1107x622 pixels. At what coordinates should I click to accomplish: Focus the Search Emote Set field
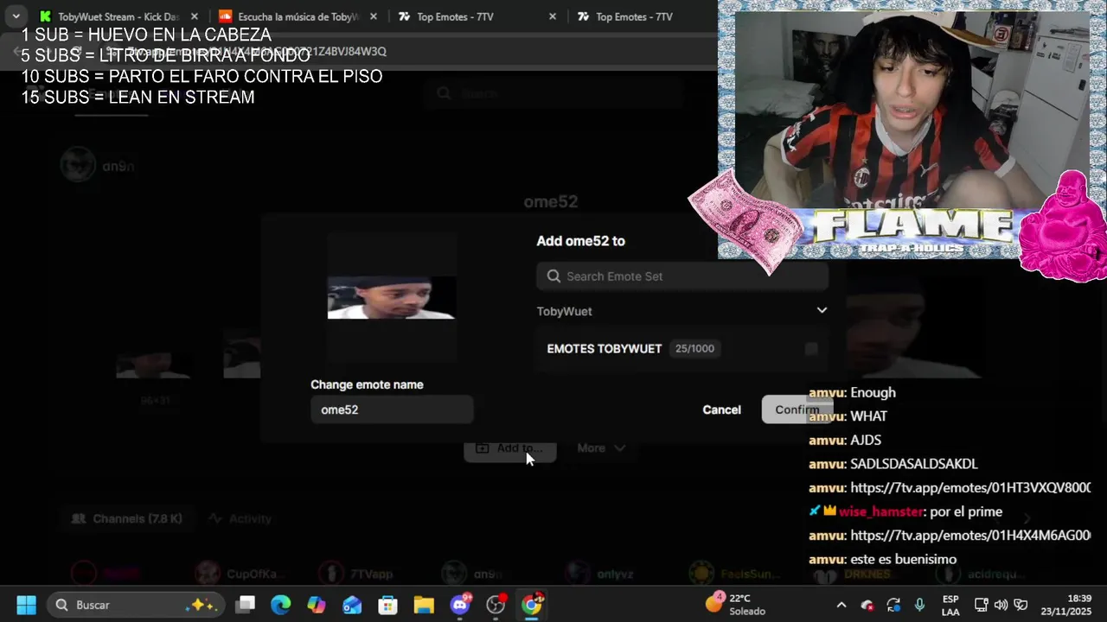pos(682,276)
